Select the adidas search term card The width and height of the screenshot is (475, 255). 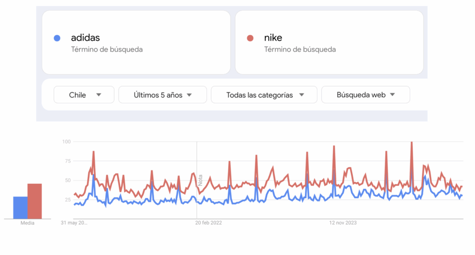pyautogui.click(x=136, y=42)
